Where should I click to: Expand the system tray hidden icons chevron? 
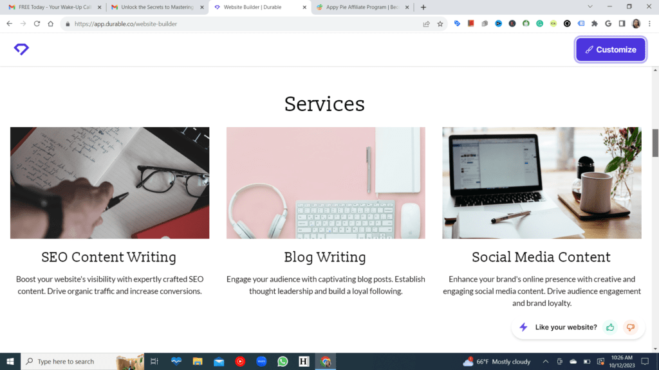click(x=545, y=361)
